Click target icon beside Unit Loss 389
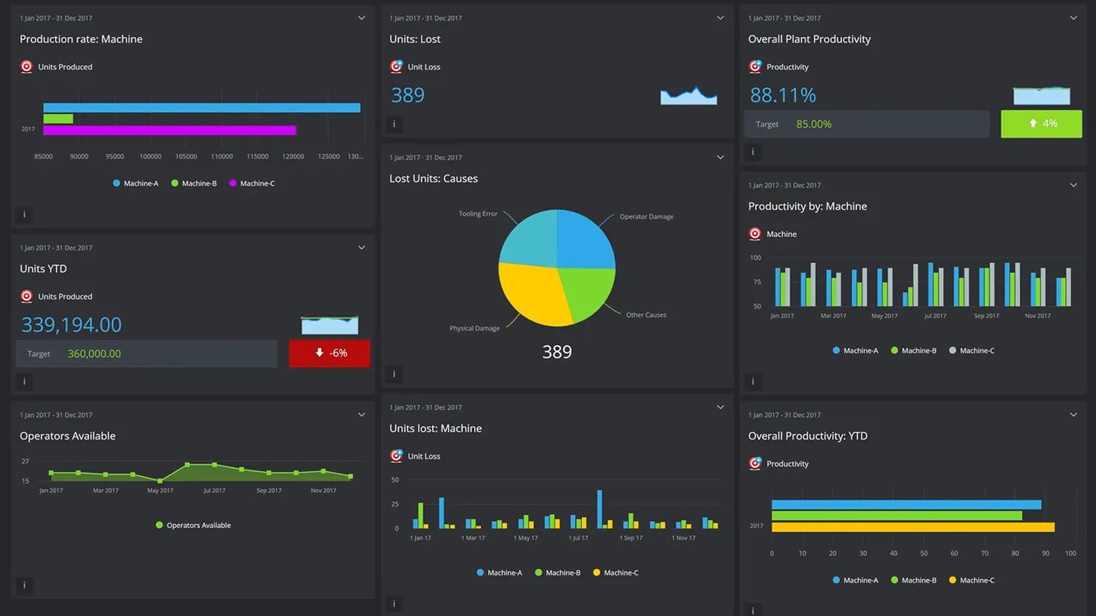Screen dimensions: 1096x616 coord(396,67)
